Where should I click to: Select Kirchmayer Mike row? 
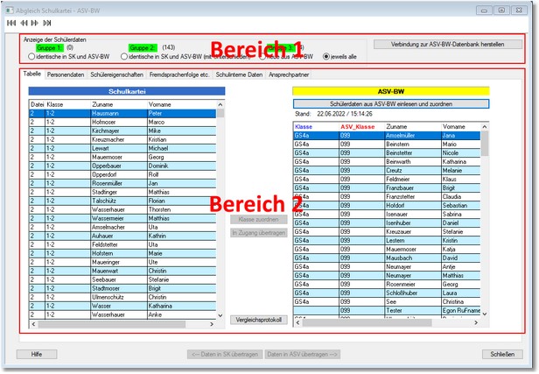click(122, 131)
